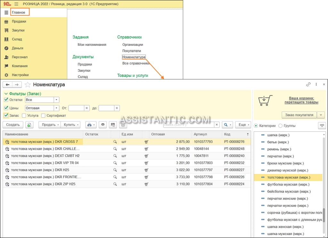Click the eye preview toolbar icon
Image resolution: width=328 pixels, height=238 pixels.
point(103,125)
